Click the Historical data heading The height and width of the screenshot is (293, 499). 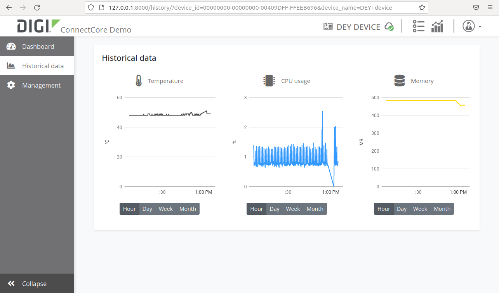pyautogui.click(x=129, y=58)
